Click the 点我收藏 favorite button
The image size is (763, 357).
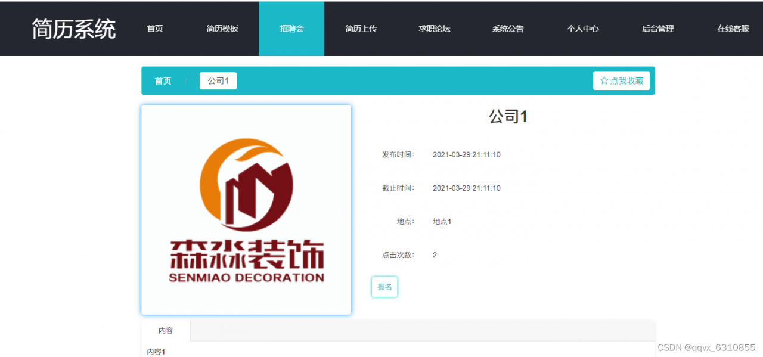[621, 80]
